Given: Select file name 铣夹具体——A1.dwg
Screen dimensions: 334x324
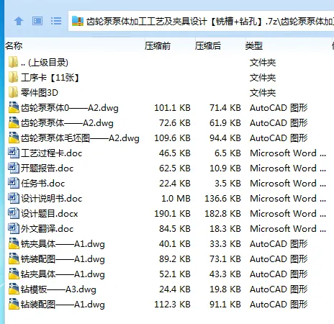Looking at the screenshot, I should click(x=63, y=244).
